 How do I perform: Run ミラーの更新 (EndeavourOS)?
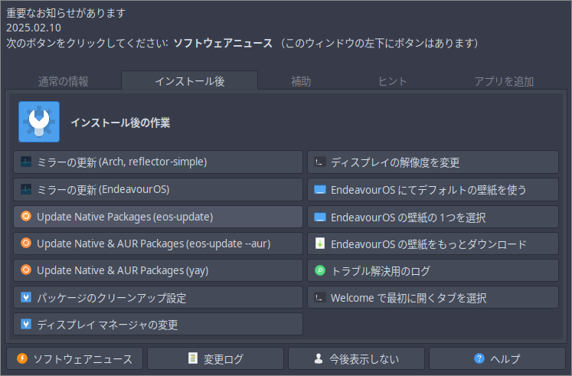[158, 190]
